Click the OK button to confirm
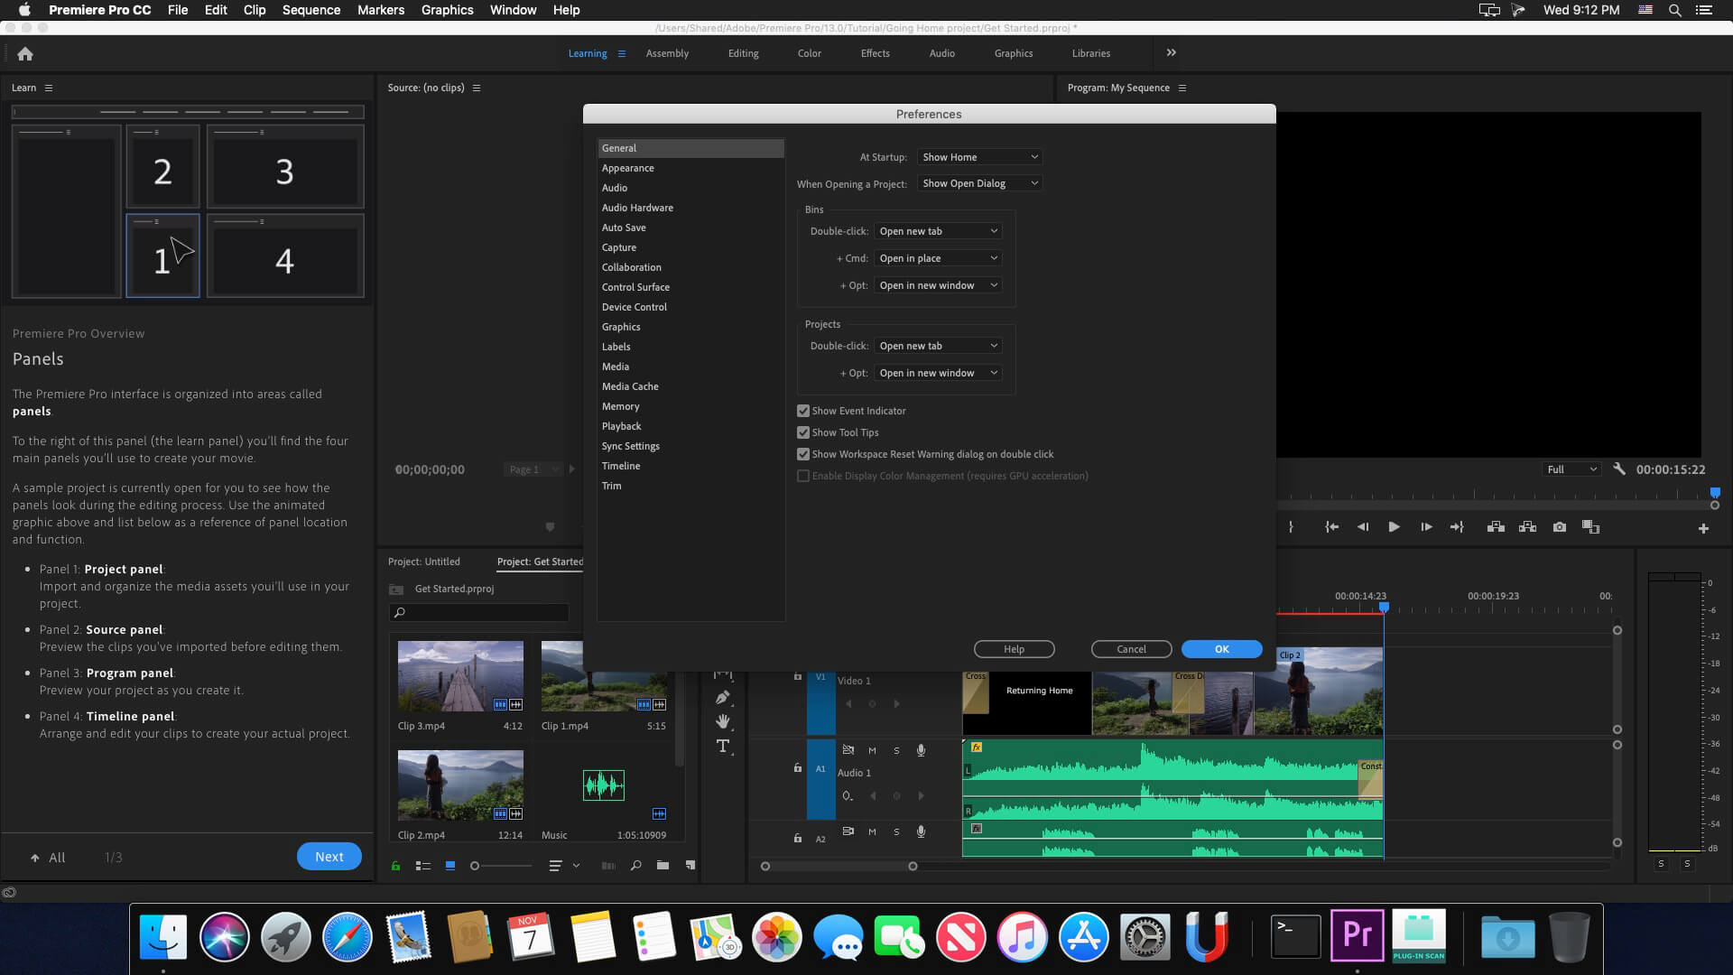This screenshot has height=975, width=1733. [x=1221, y=649]
